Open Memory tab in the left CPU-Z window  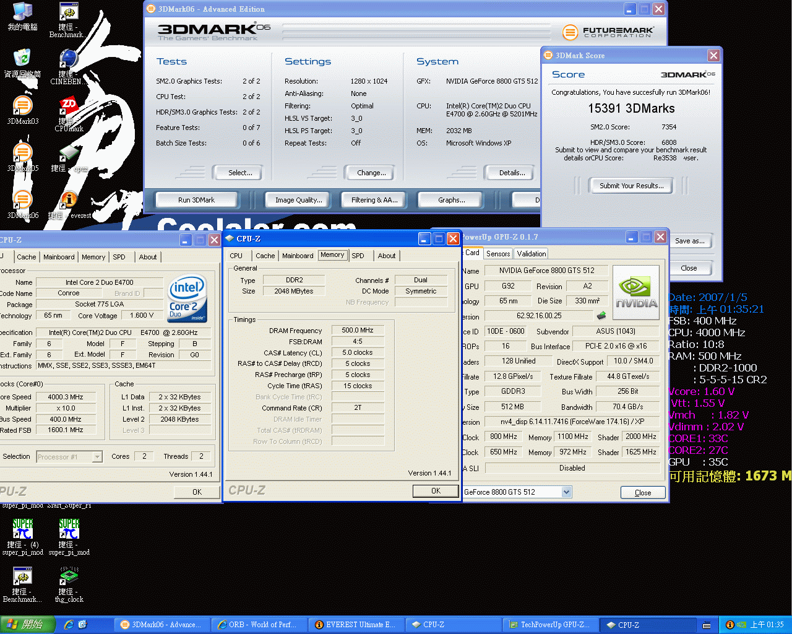(x=93, y=257)
